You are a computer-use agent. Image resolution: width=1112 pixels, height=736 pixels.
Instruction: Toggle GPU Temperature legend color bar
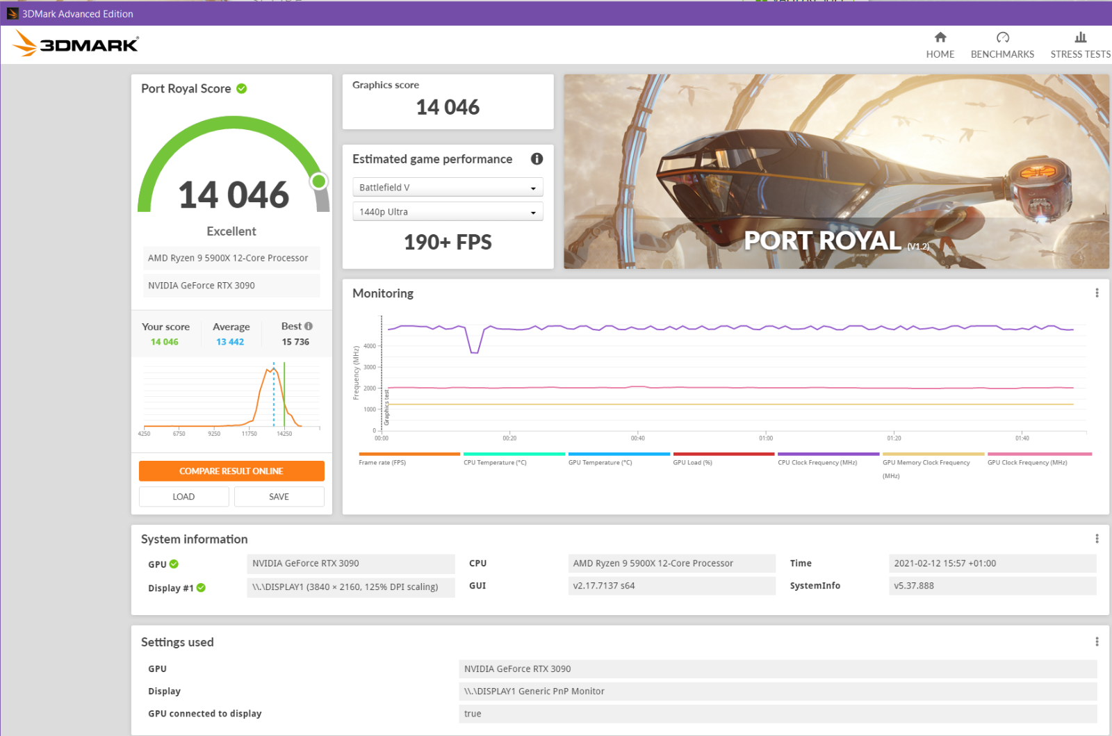(619, 454)
